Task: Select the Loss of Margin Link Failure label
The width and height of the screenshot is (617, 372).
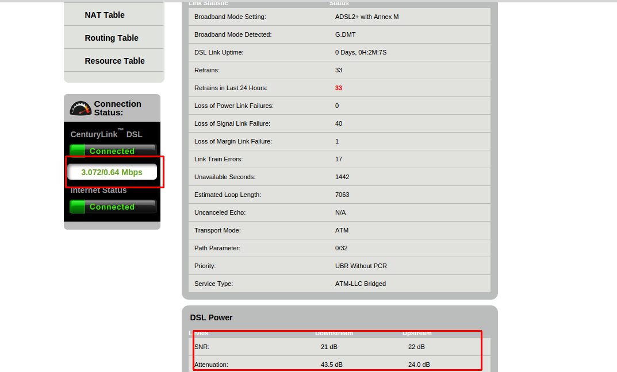Action: click(233, 141)
